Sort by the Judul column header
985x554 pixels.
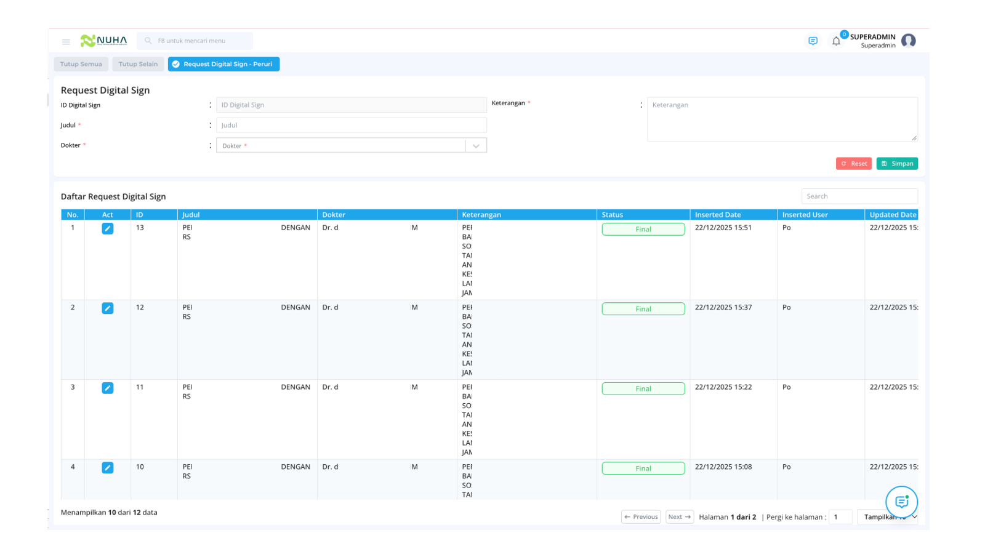[x=247, y=215]
